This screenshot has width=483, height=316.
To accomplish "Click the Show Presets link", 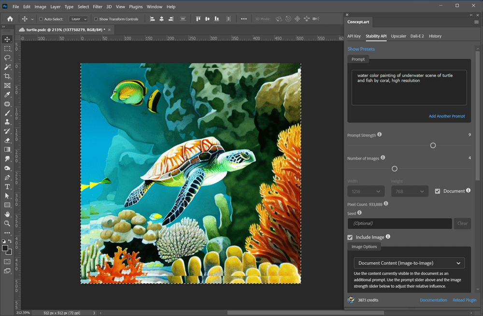I will click(x=361, y=49).
